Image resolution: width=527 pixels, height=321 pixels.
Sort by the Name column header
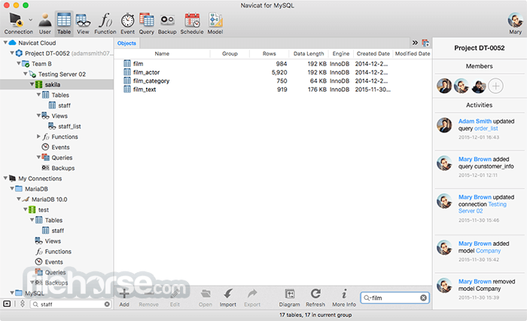coord(162,53)
